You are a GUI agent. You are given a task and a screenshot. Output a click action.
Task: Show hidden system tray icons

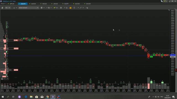tap(153, 97)
